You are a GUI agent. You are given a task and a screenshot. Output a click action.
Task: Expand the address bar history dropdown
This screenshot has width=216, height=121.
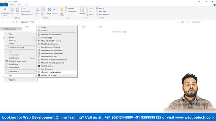(178, 22)
